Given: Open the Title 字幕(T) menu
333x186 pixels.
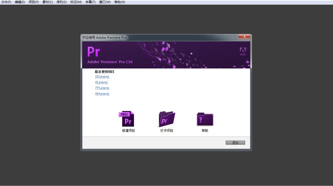Looking at the screenshot, I should (x=90, y=2).
